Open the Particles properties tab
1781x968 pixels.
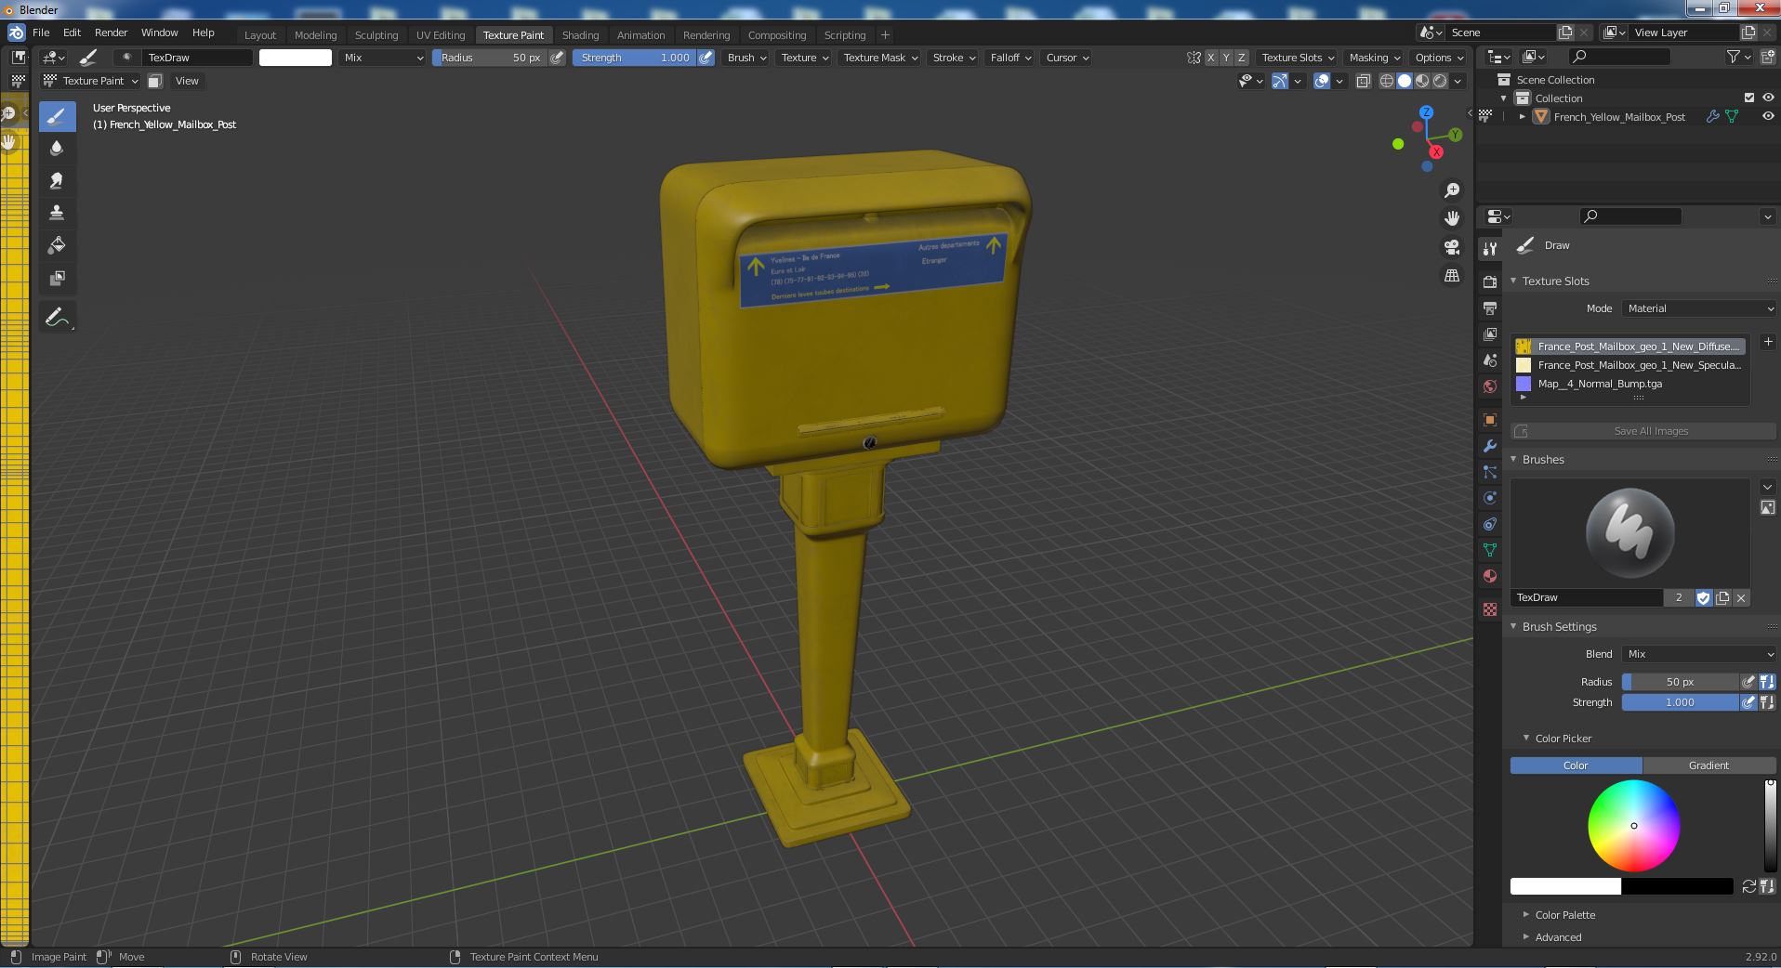[x=1490, y=472]
